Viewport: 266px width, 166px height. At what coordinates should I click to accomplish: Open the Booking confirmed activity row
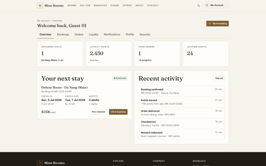tap(181, 91)
